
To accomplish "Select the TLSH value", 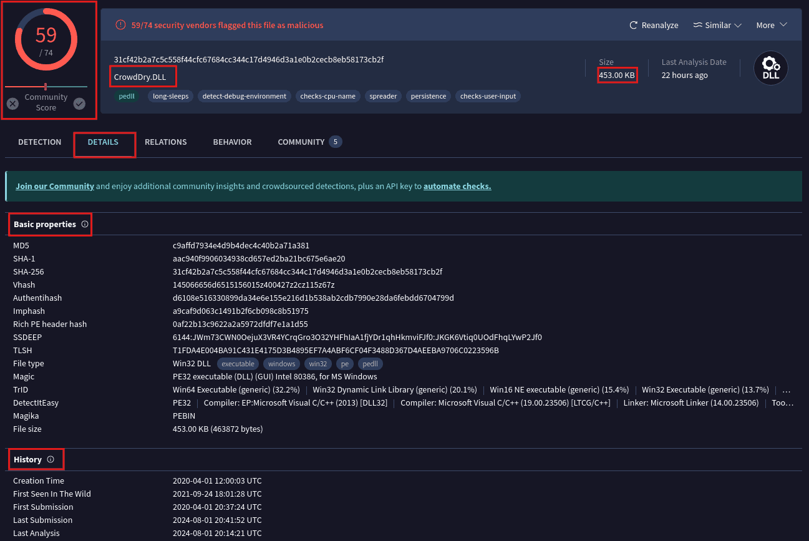I will [336, 351].
